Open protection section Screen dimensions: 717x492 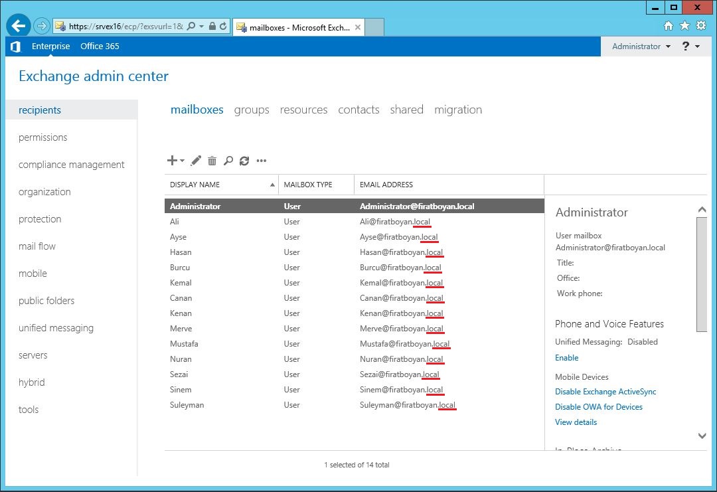point(40,219)
